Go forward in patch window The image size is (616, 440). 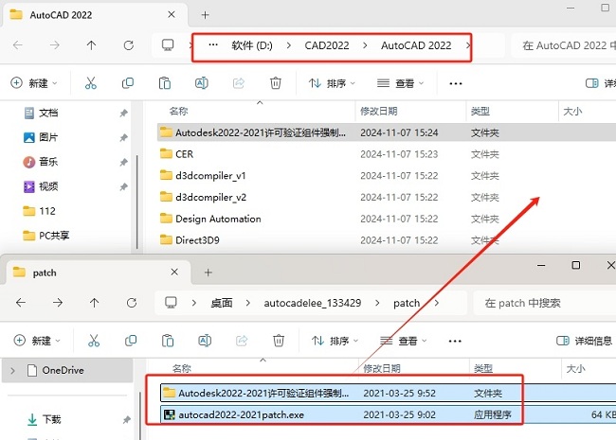[x=58, y=303]
